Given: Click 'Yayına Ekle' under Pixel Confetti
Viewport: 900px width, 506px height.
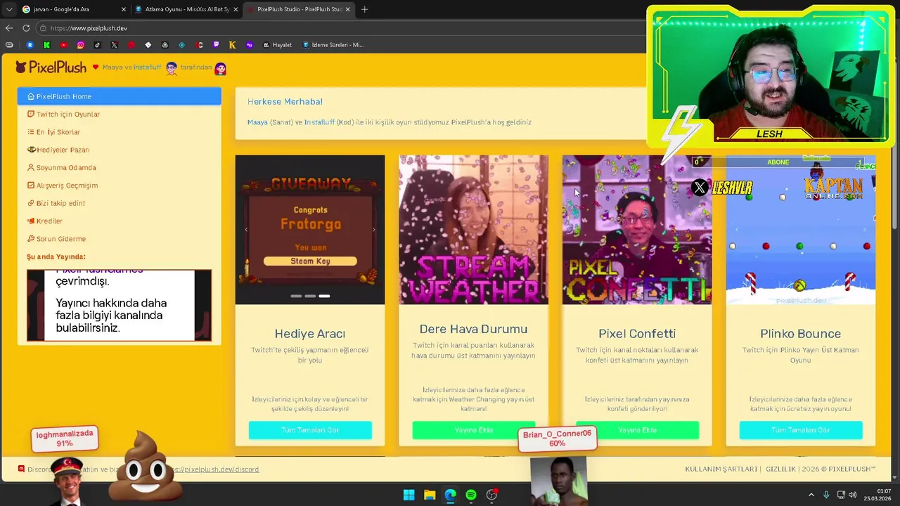Looking at the screenshot, I should (637, 430).
